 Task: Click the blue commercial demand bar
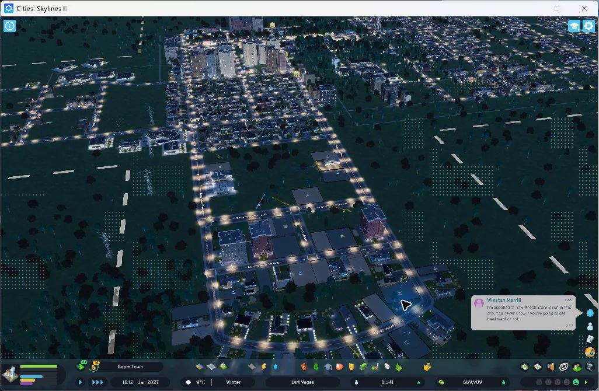tap(32, 376)
